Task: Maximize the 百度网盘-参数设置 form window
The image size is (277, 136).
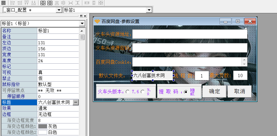Action: [x=238, y=22]
